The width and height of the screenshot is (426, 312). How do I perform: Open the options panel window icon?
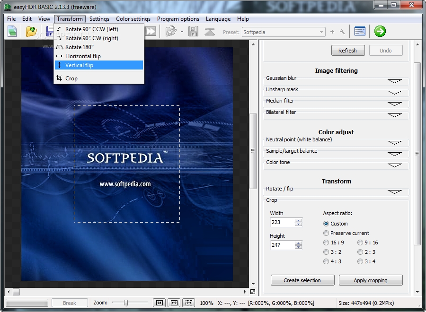[360, 32]
